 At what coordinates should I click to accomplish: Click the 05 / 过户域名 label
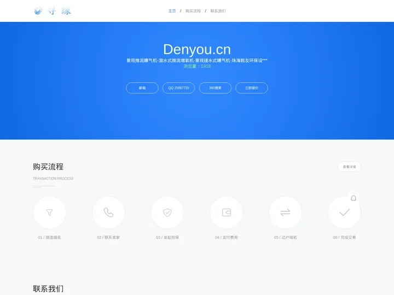[285, 237]
